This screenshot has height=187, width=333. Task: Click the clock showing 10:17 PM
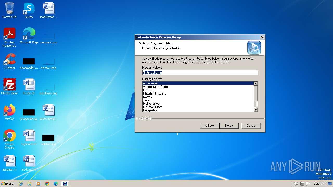click(319, 184)
